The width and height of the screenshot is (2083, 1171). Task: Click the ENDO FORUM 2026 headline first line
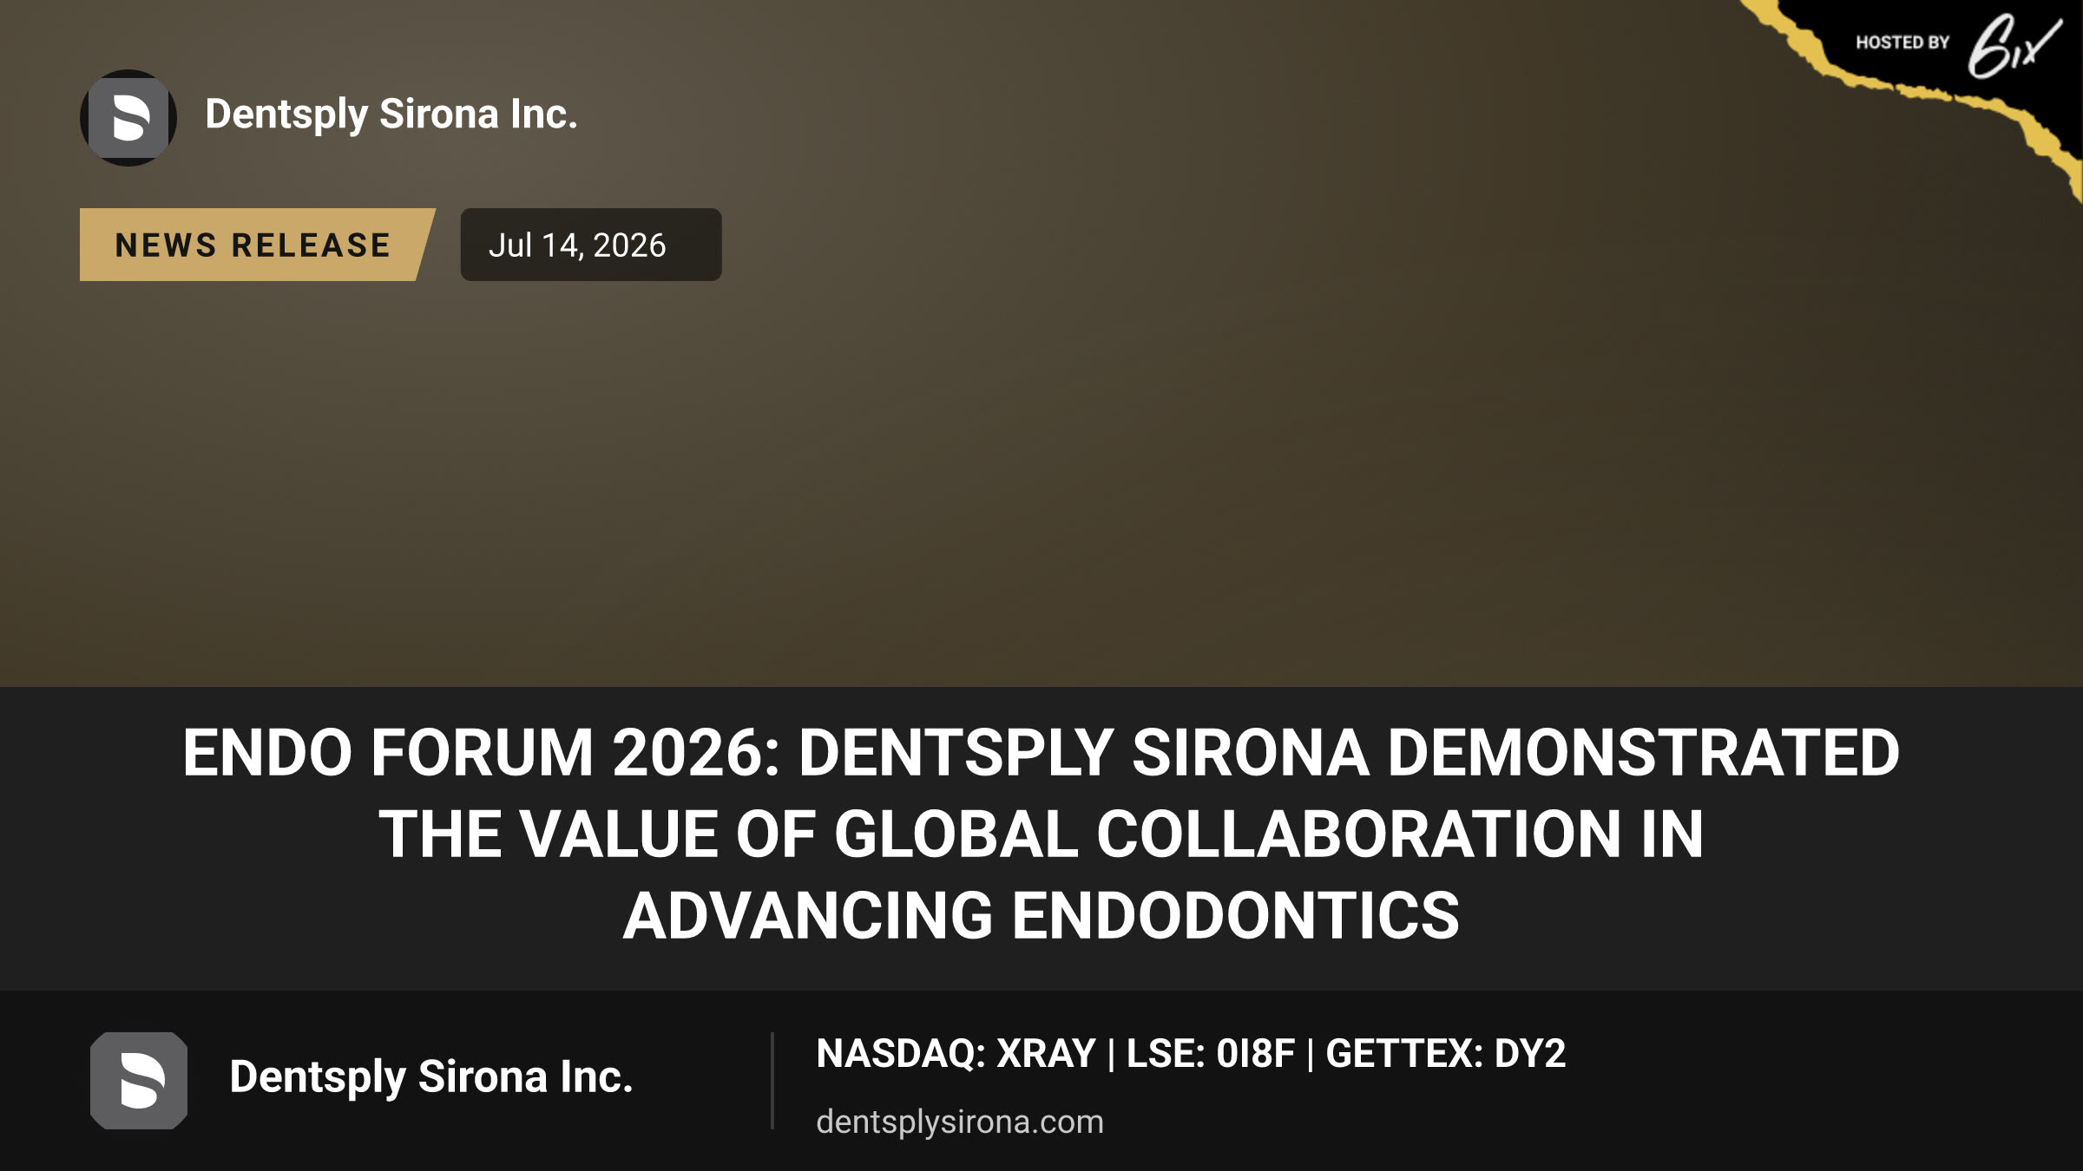[1041, 752]
